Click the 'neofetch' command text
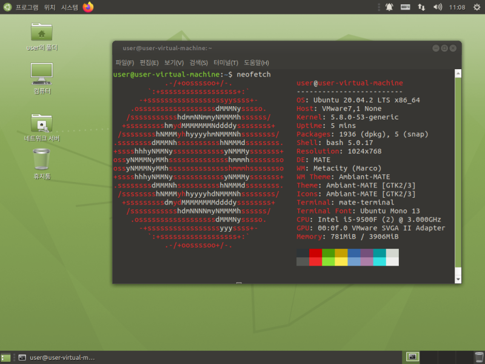This screenshot has width=485, height=364. (253, 75)
